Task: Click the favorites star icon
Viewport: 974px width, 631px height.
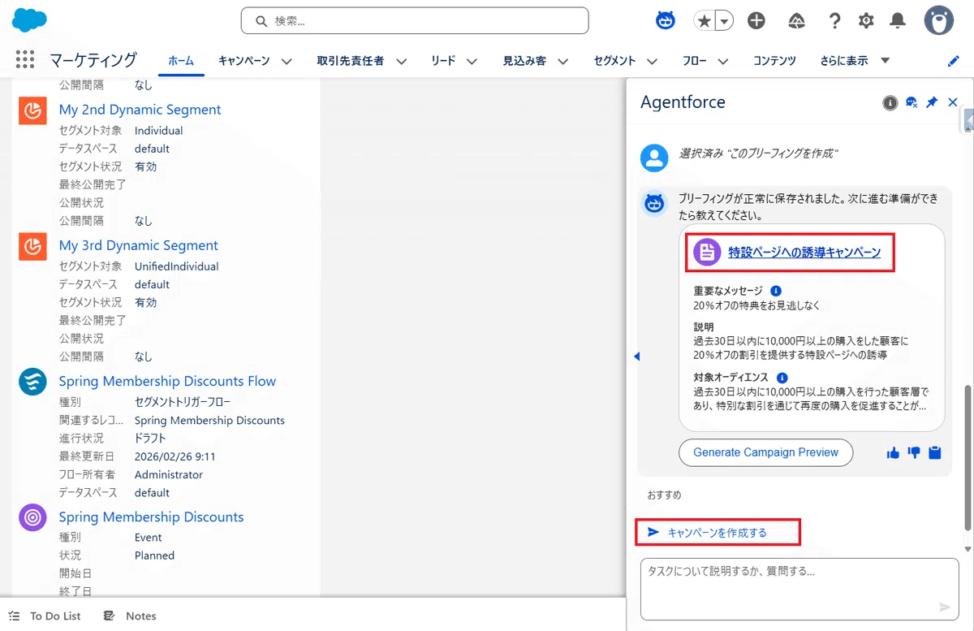Action: click(x=704, y=21)
